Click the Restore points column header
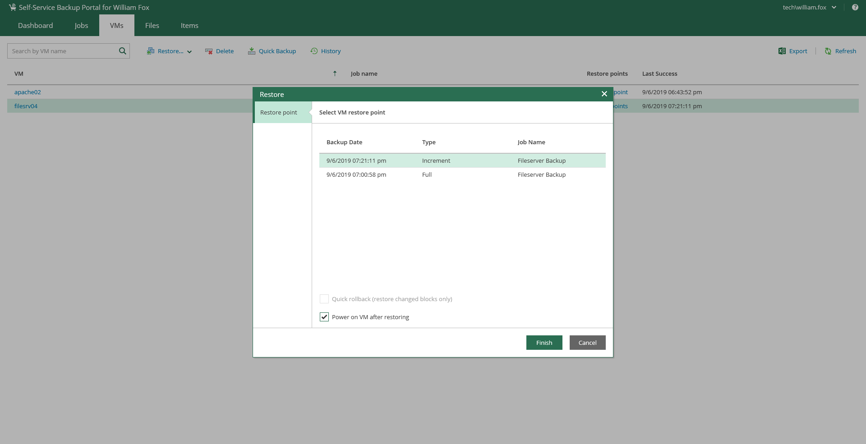Viewport: 866px width, 444px height. (607, 73)
